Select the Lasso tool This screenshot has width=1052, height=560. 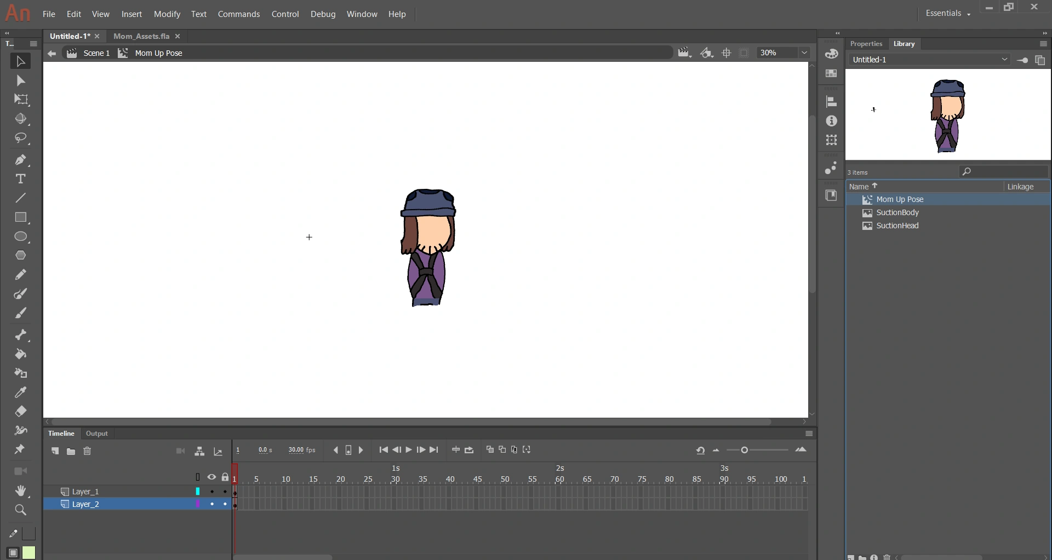tap(21, 138)
